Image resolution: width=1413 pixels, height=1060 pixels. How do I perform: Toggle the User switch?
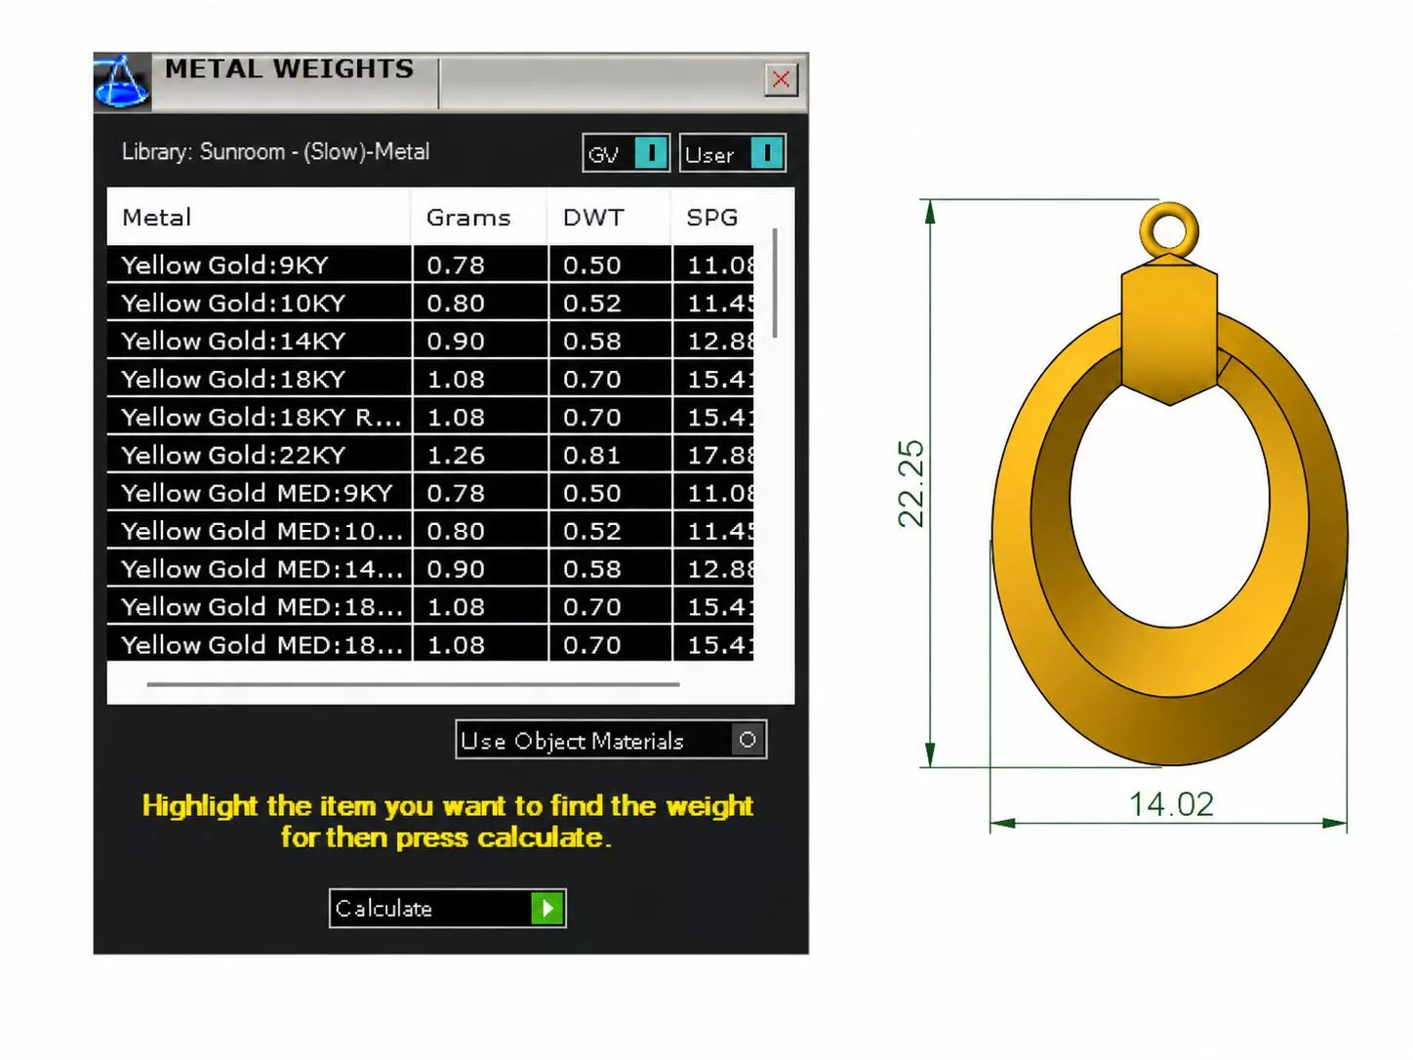733,153
